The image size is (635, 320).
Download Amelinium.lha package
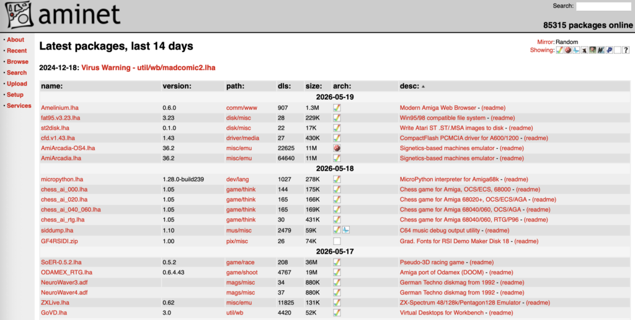click(60, 108)
